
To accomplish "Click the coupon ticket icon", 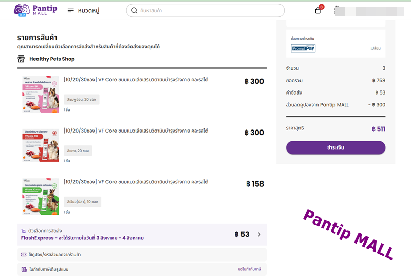I will pos(24,255).
